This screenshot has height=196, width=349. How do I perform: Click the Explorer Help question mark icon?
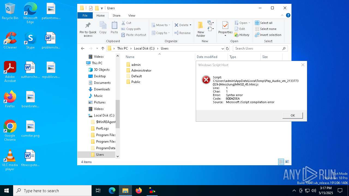pos(288,15)
